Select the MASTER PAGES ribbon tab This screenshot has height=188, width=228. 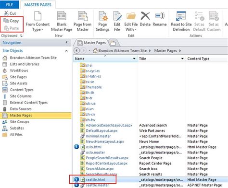coord(38,5)
